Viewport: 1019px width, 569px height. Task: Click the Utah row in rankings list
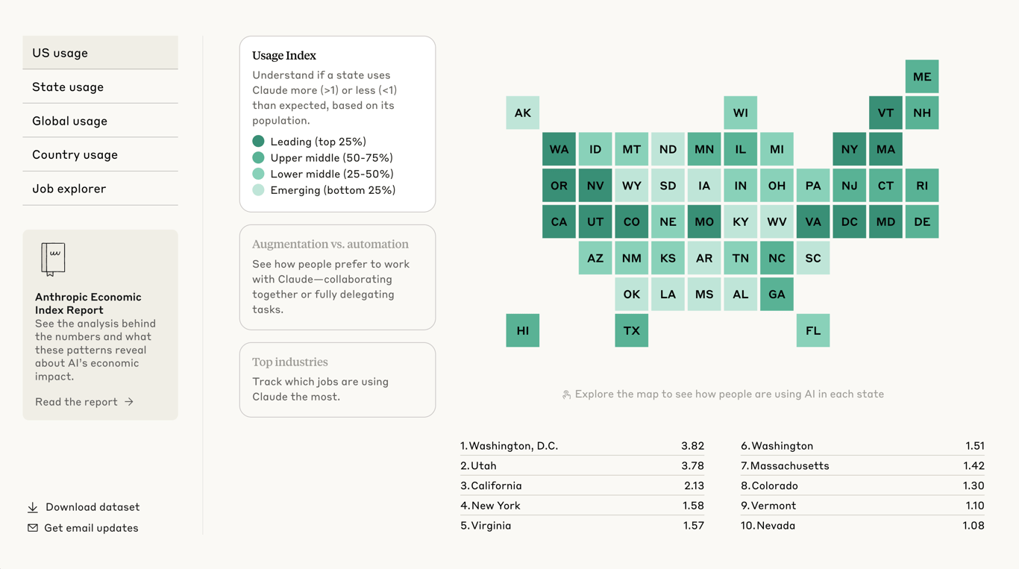click(x=582, y=465)
